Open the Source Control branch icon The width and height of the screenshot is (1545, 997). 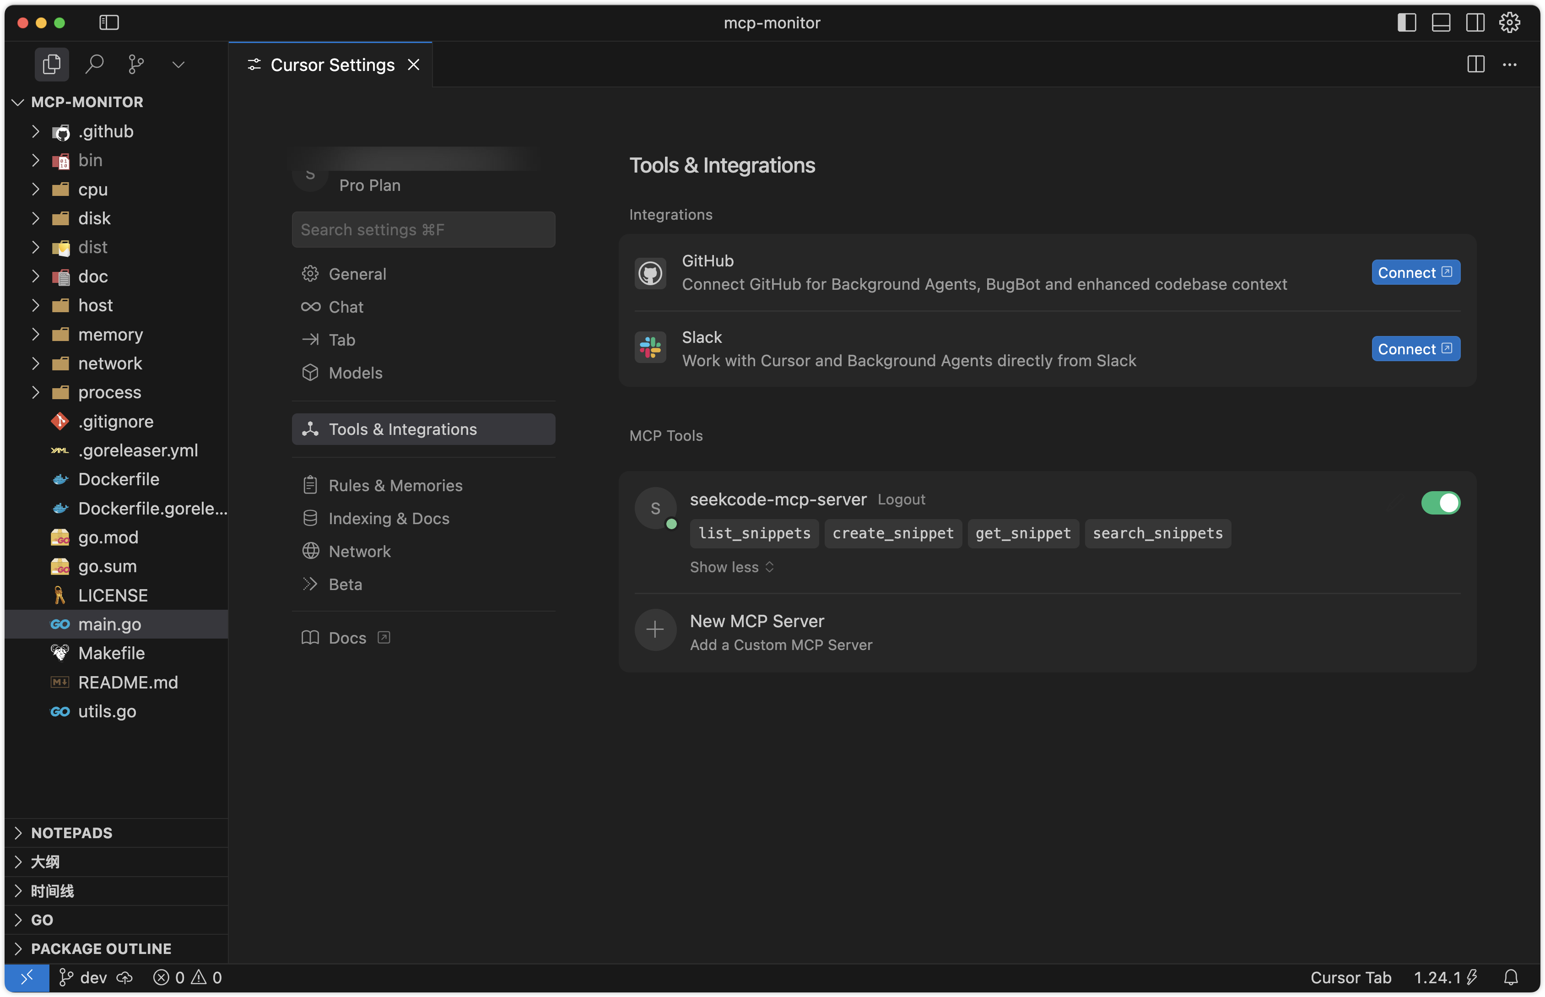[136, 64]
